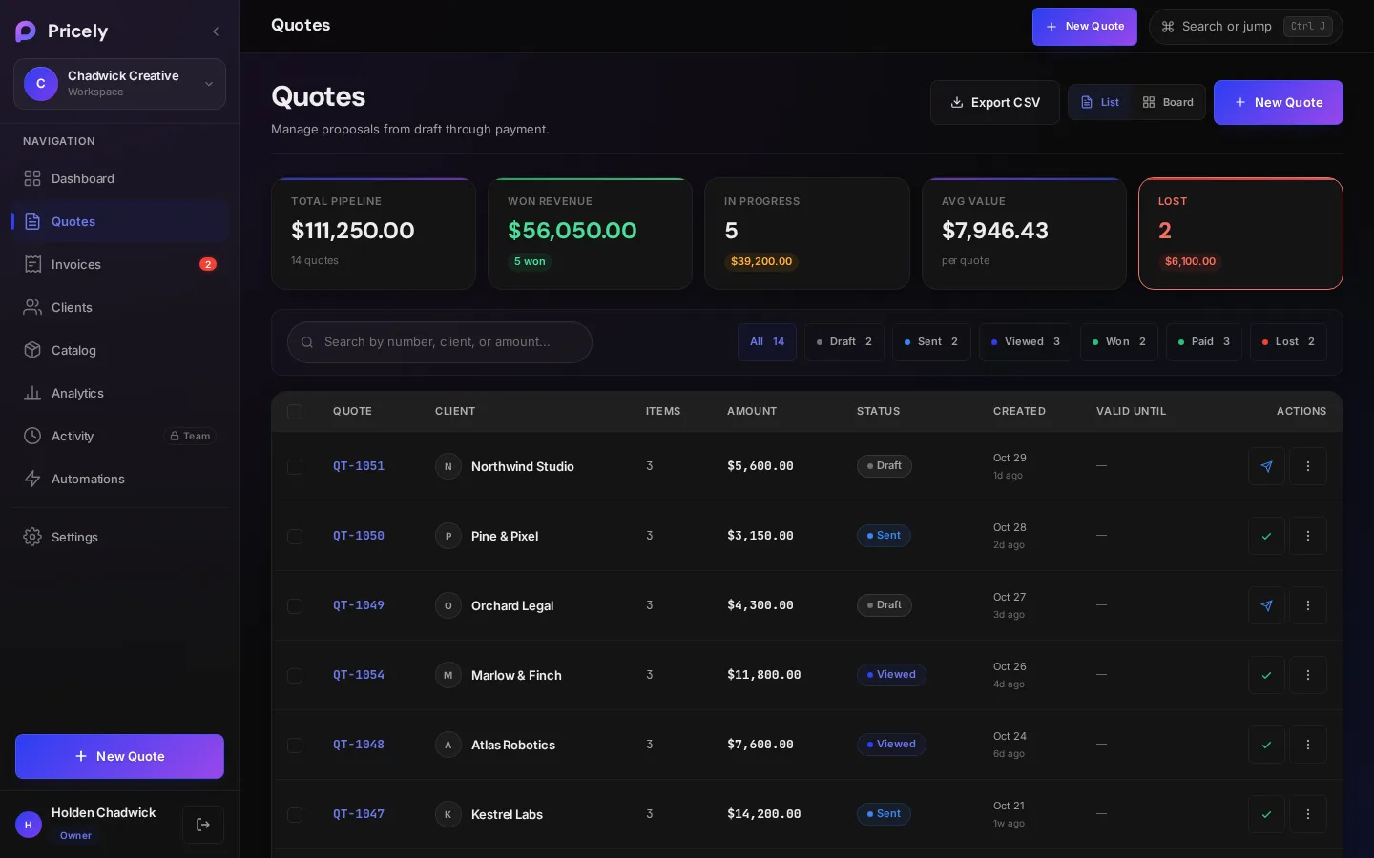
Task: Click the Pricely logo icon
Action: point(26,31)
